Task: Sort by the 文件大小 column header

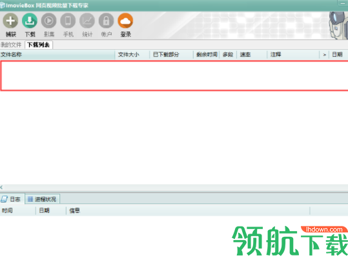Action: click(132, 55)
